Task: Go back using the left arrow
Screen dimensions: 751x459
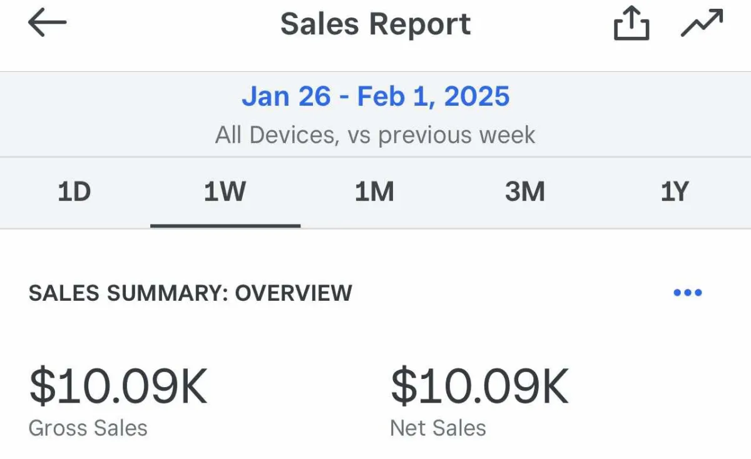Action: point(47,24)
